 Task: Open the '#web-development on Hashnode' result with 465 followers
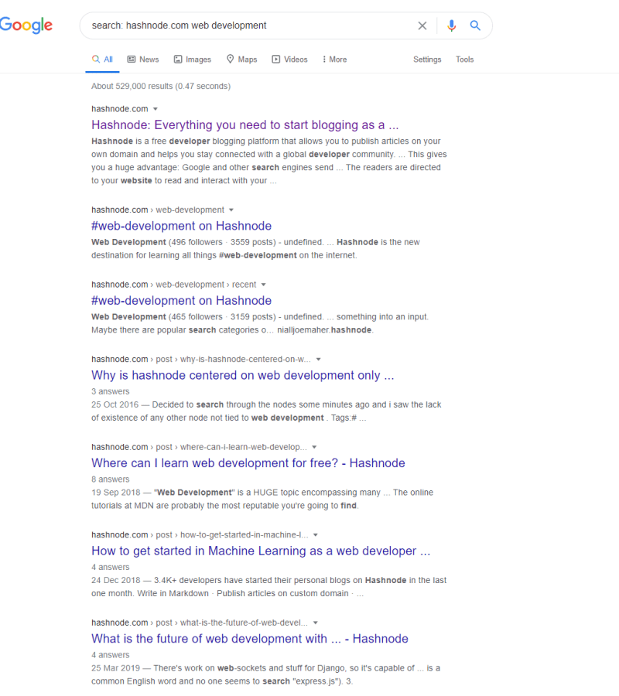pos(181,301)
